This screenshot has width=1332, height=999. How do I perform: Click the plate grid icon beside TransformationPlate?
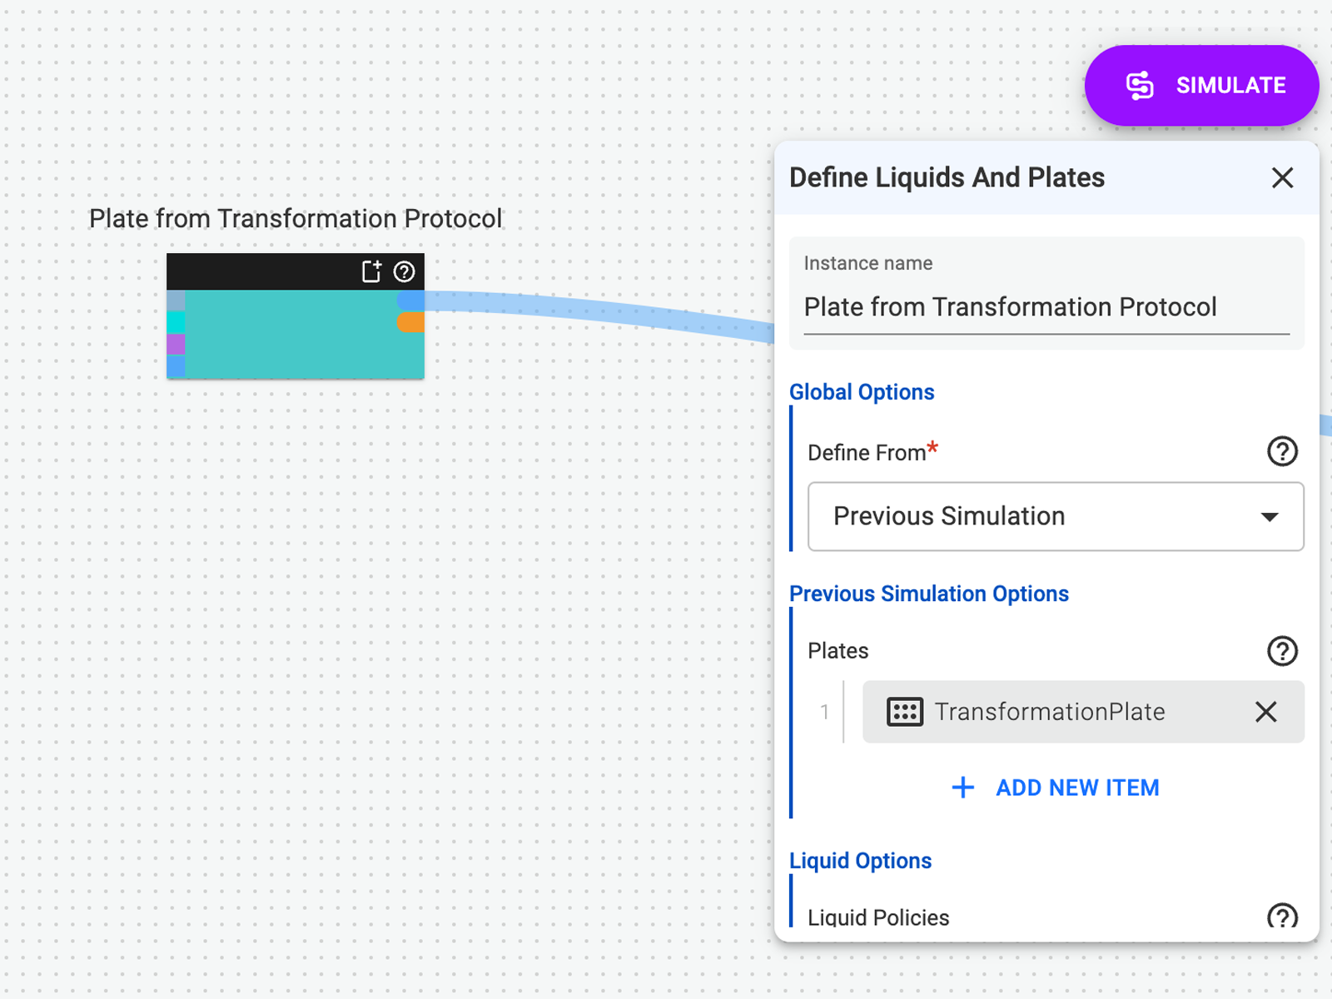[x=905, y=712]
